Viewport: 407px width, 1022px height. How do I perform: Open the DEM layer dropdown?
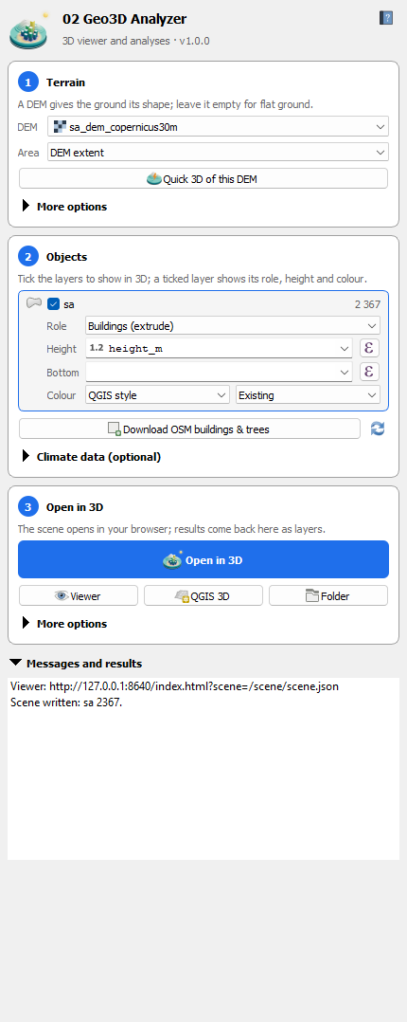(218, 127)
